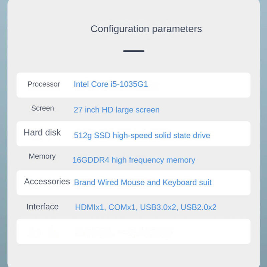Select the Memory label
This screenshot has height=267, width=267.
[x=42, y=156]
